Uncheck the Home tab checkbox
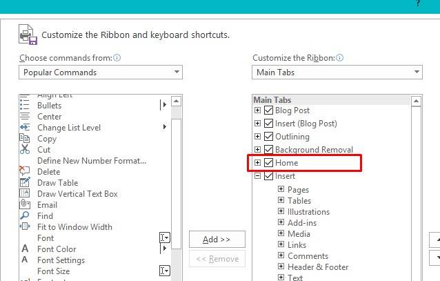This screenshot has width=440, height=281. [x=268, y=162]
